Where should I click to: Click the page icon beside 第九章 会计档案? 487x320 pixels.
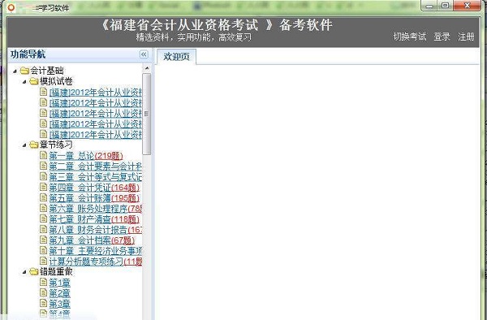[x=44, y=240]
